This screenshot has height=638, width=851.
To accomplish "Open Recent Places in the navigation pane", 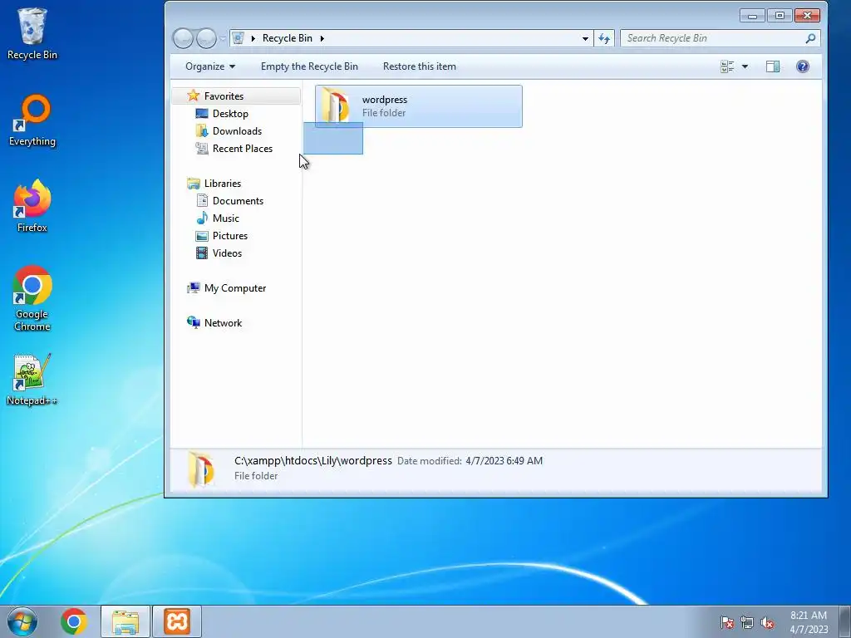I will click(243, 148).
